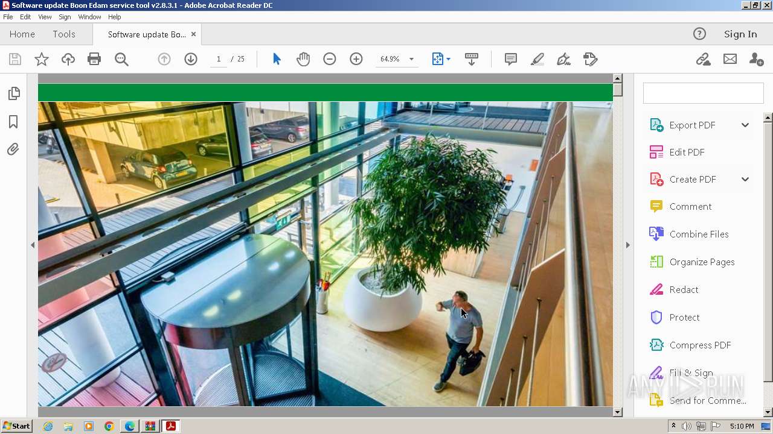This screenshot has width=773, height=434.
Task: Open the Window menu
Action: click(89, 17)
